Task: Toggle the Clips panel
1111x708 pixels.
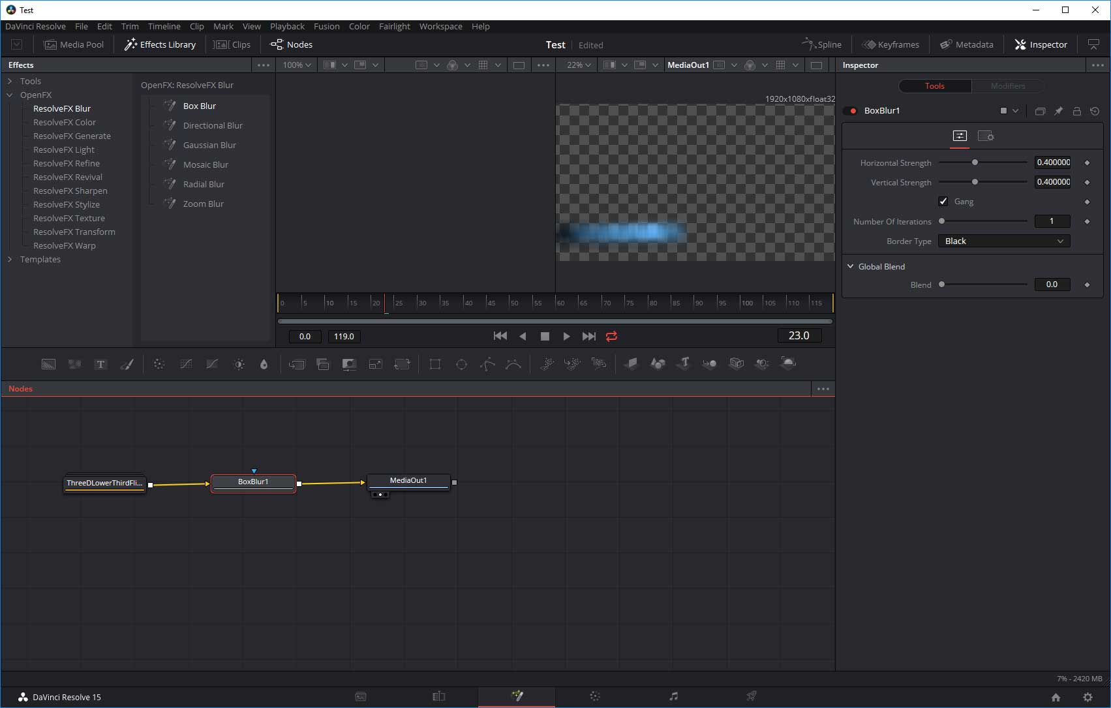Action: pos(232,44)
